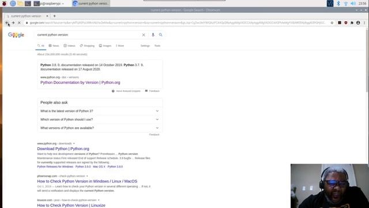Open 'How to Check Python Version | Linuxize'

(x=71, y=206)
